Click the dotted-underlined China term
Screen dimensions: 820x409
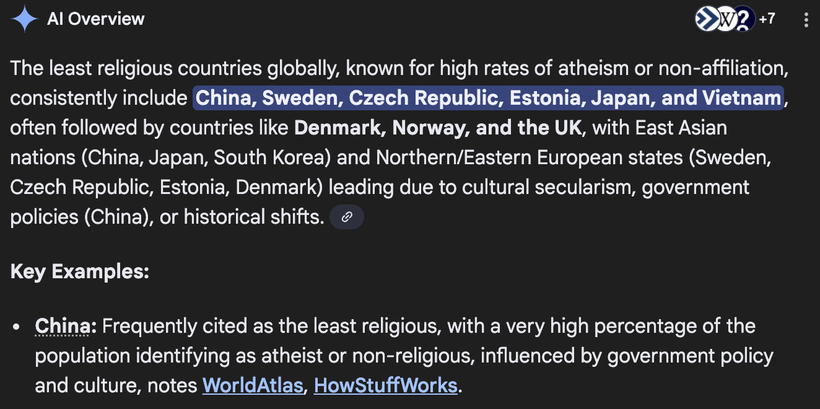tap(62, 326)
